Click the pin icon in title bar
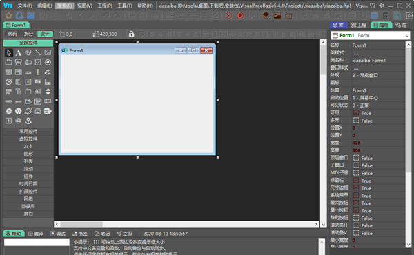414x255 pixels. point(382,6)
